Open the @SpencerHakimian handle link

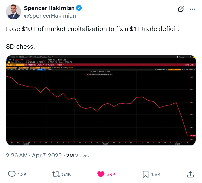pos(50,16)
